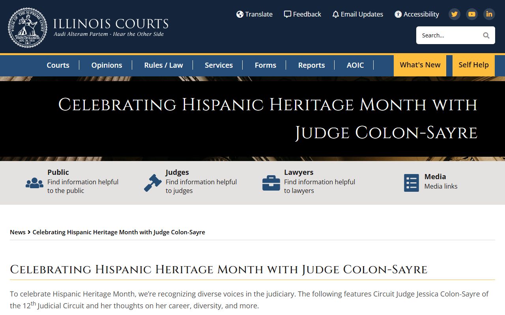The height and width of the screenshot is (315, 505).
Task: Open the LinkedIn social icon
Action: pos(489,14)
